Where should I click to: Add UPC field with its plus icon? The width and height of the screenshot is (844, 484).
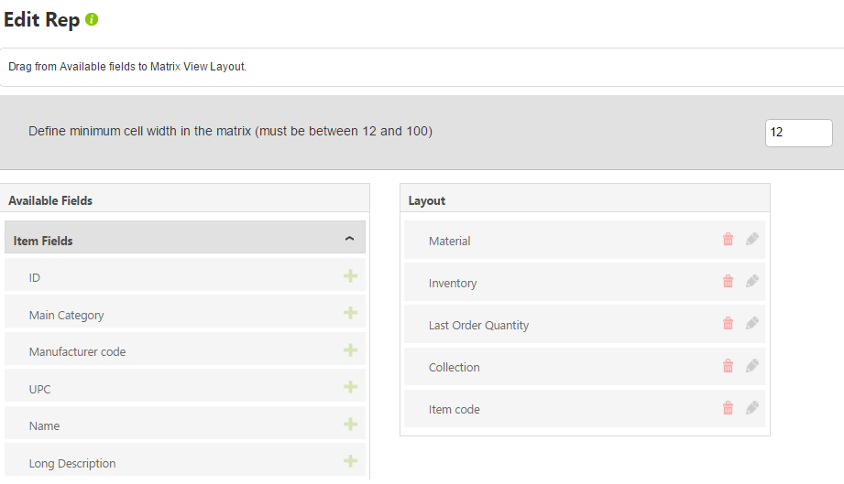point(350,387)
